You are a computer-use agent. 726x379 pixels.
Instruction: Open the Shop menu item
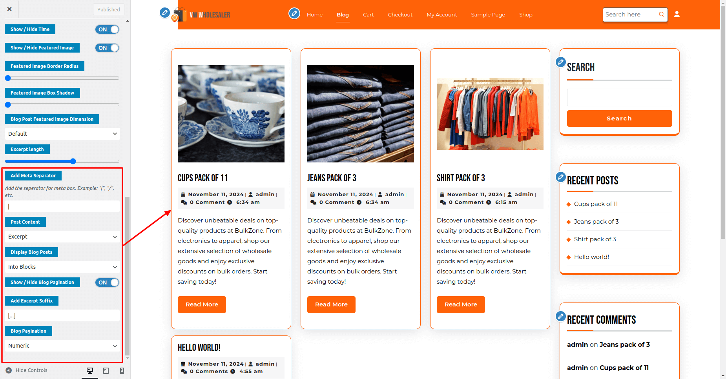(526, 15)
